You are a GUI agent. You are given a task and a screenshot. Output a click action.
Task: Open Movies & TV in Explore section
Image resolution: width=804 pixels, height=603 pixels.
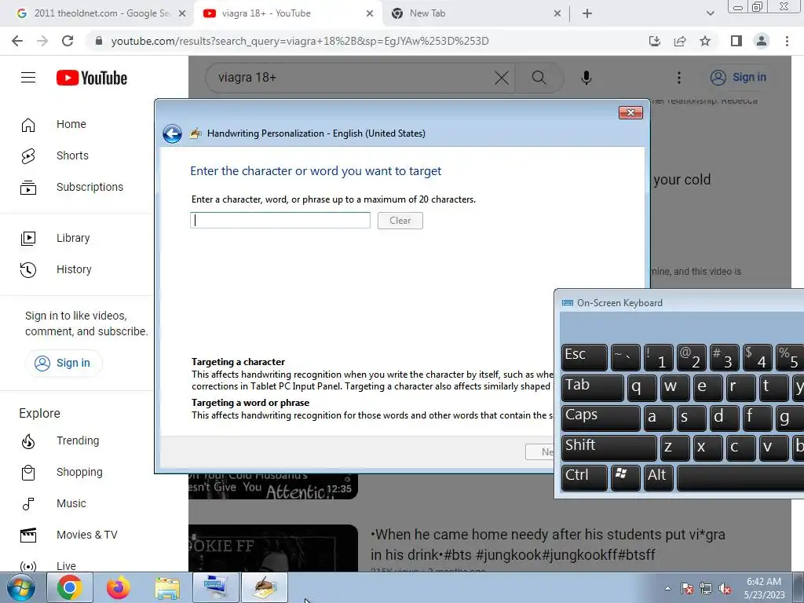click(86, 535)
